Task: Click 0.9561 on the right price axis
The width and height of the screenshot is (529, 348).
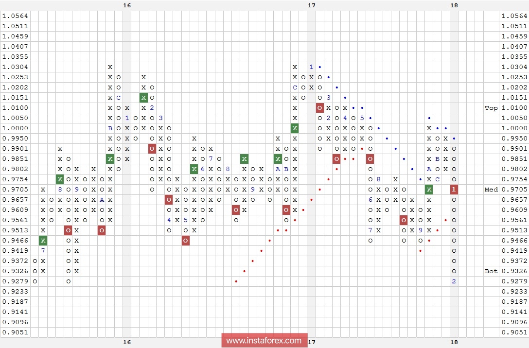Action: pyautogui.click(x=514, y=220)
